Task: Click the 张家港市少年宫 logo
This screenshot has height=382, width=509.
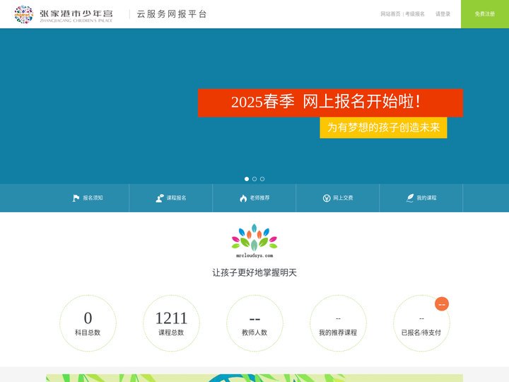Action: (x=64, y=14)
